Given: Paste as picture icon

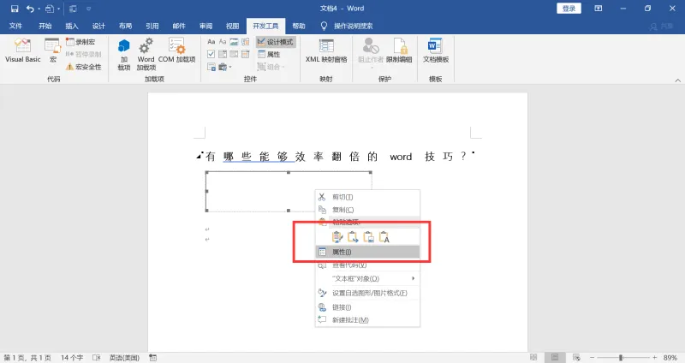Looking at the screenshot, I should coord(369,237).
